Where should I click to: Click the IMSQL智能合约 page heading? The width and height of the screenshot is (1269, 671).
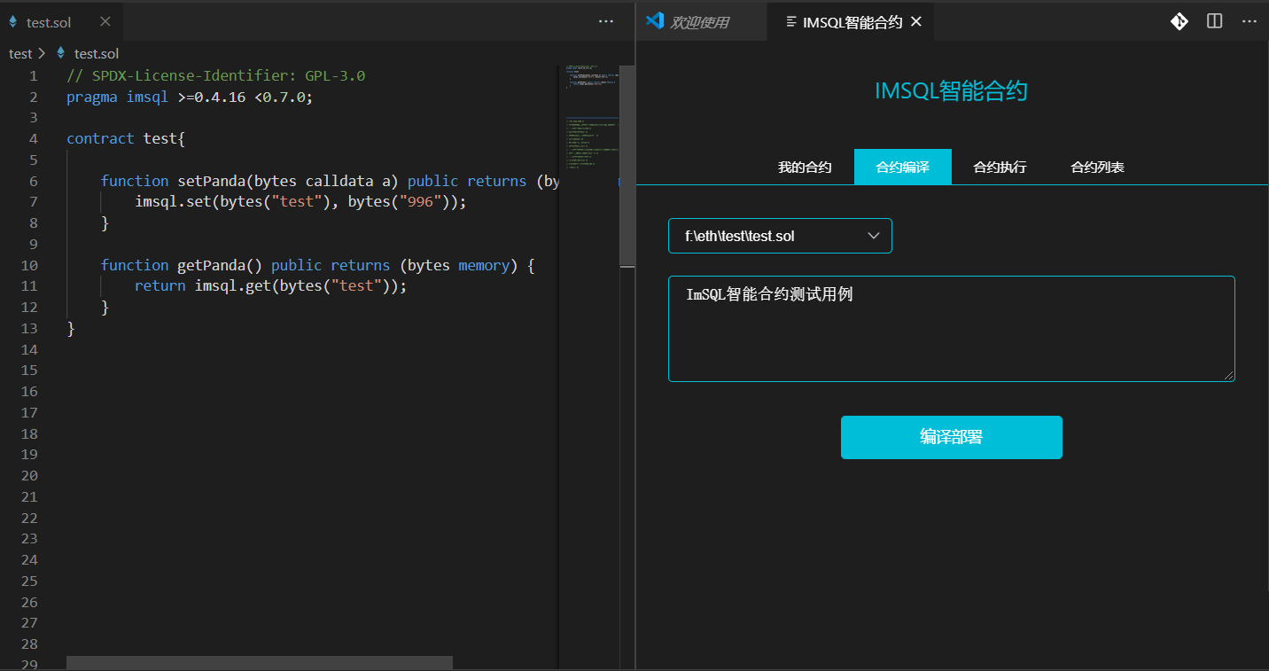point(951,90)
